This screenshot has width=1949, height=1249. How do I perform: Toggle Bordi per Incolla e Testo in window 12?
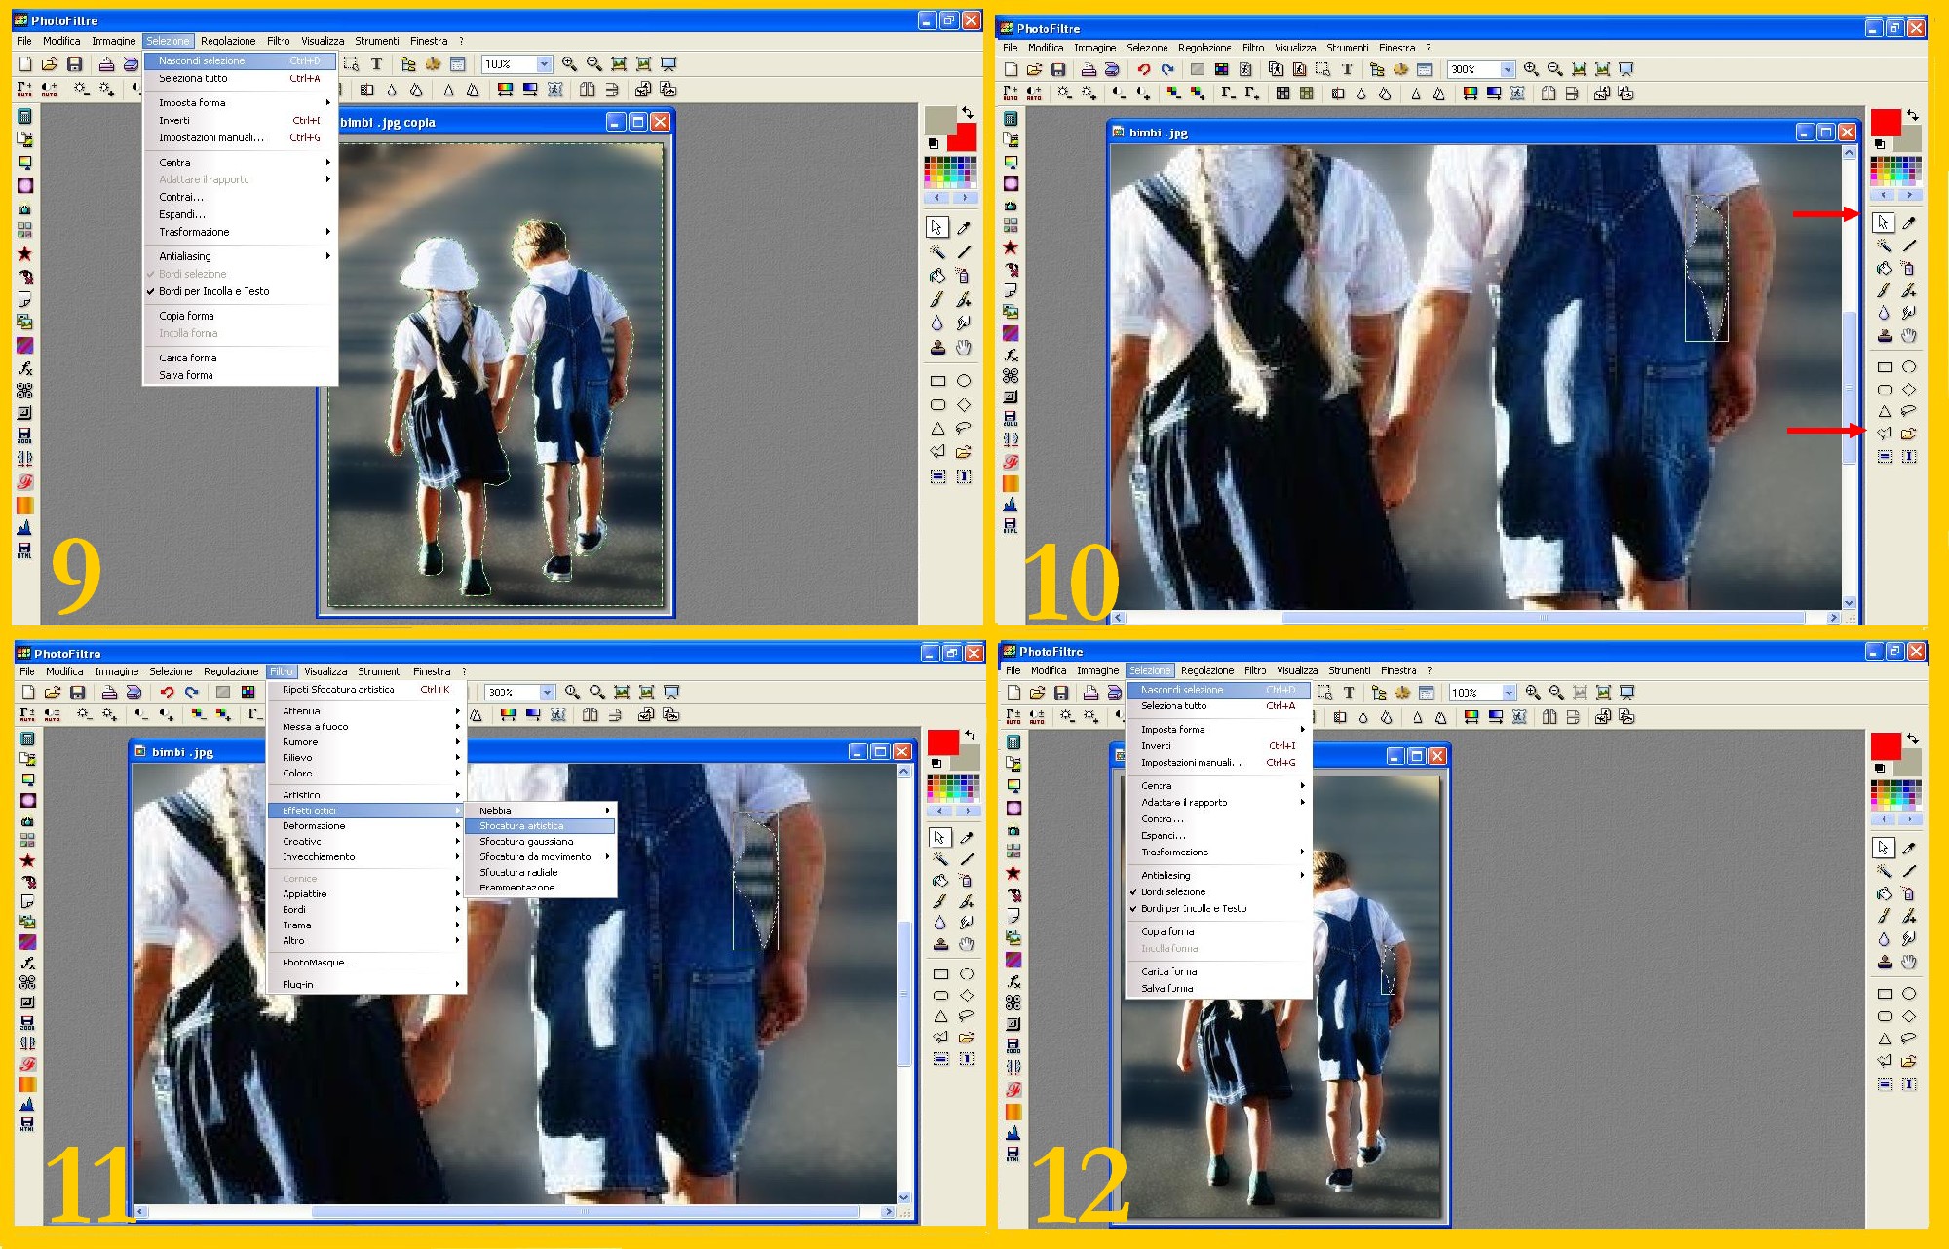click(x=1193, y=908)
